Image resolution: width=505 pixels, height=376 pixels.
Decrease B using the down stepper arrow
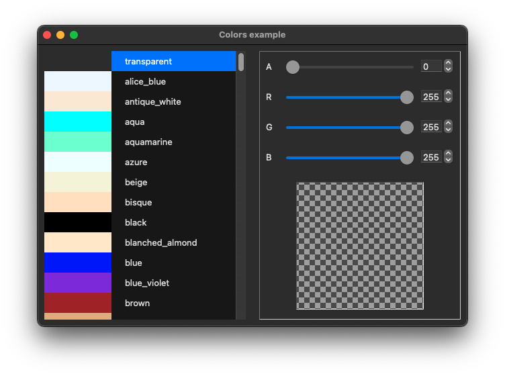tap(448, 160)
